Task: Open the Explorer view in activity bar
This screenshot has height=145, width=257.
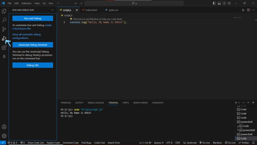Action: point(4,11)
